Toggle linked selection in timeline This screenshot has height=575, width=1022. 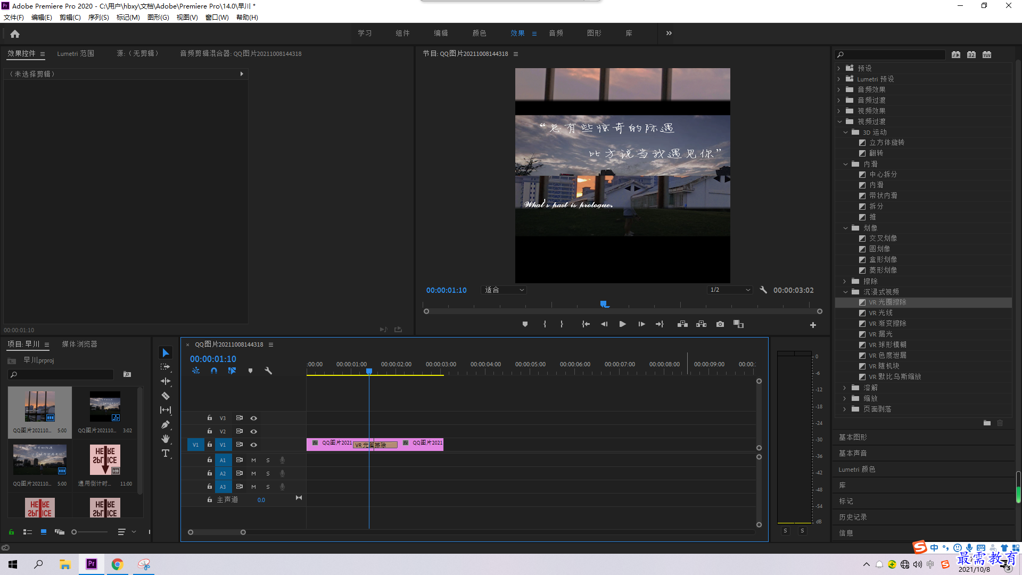[232, 371]
